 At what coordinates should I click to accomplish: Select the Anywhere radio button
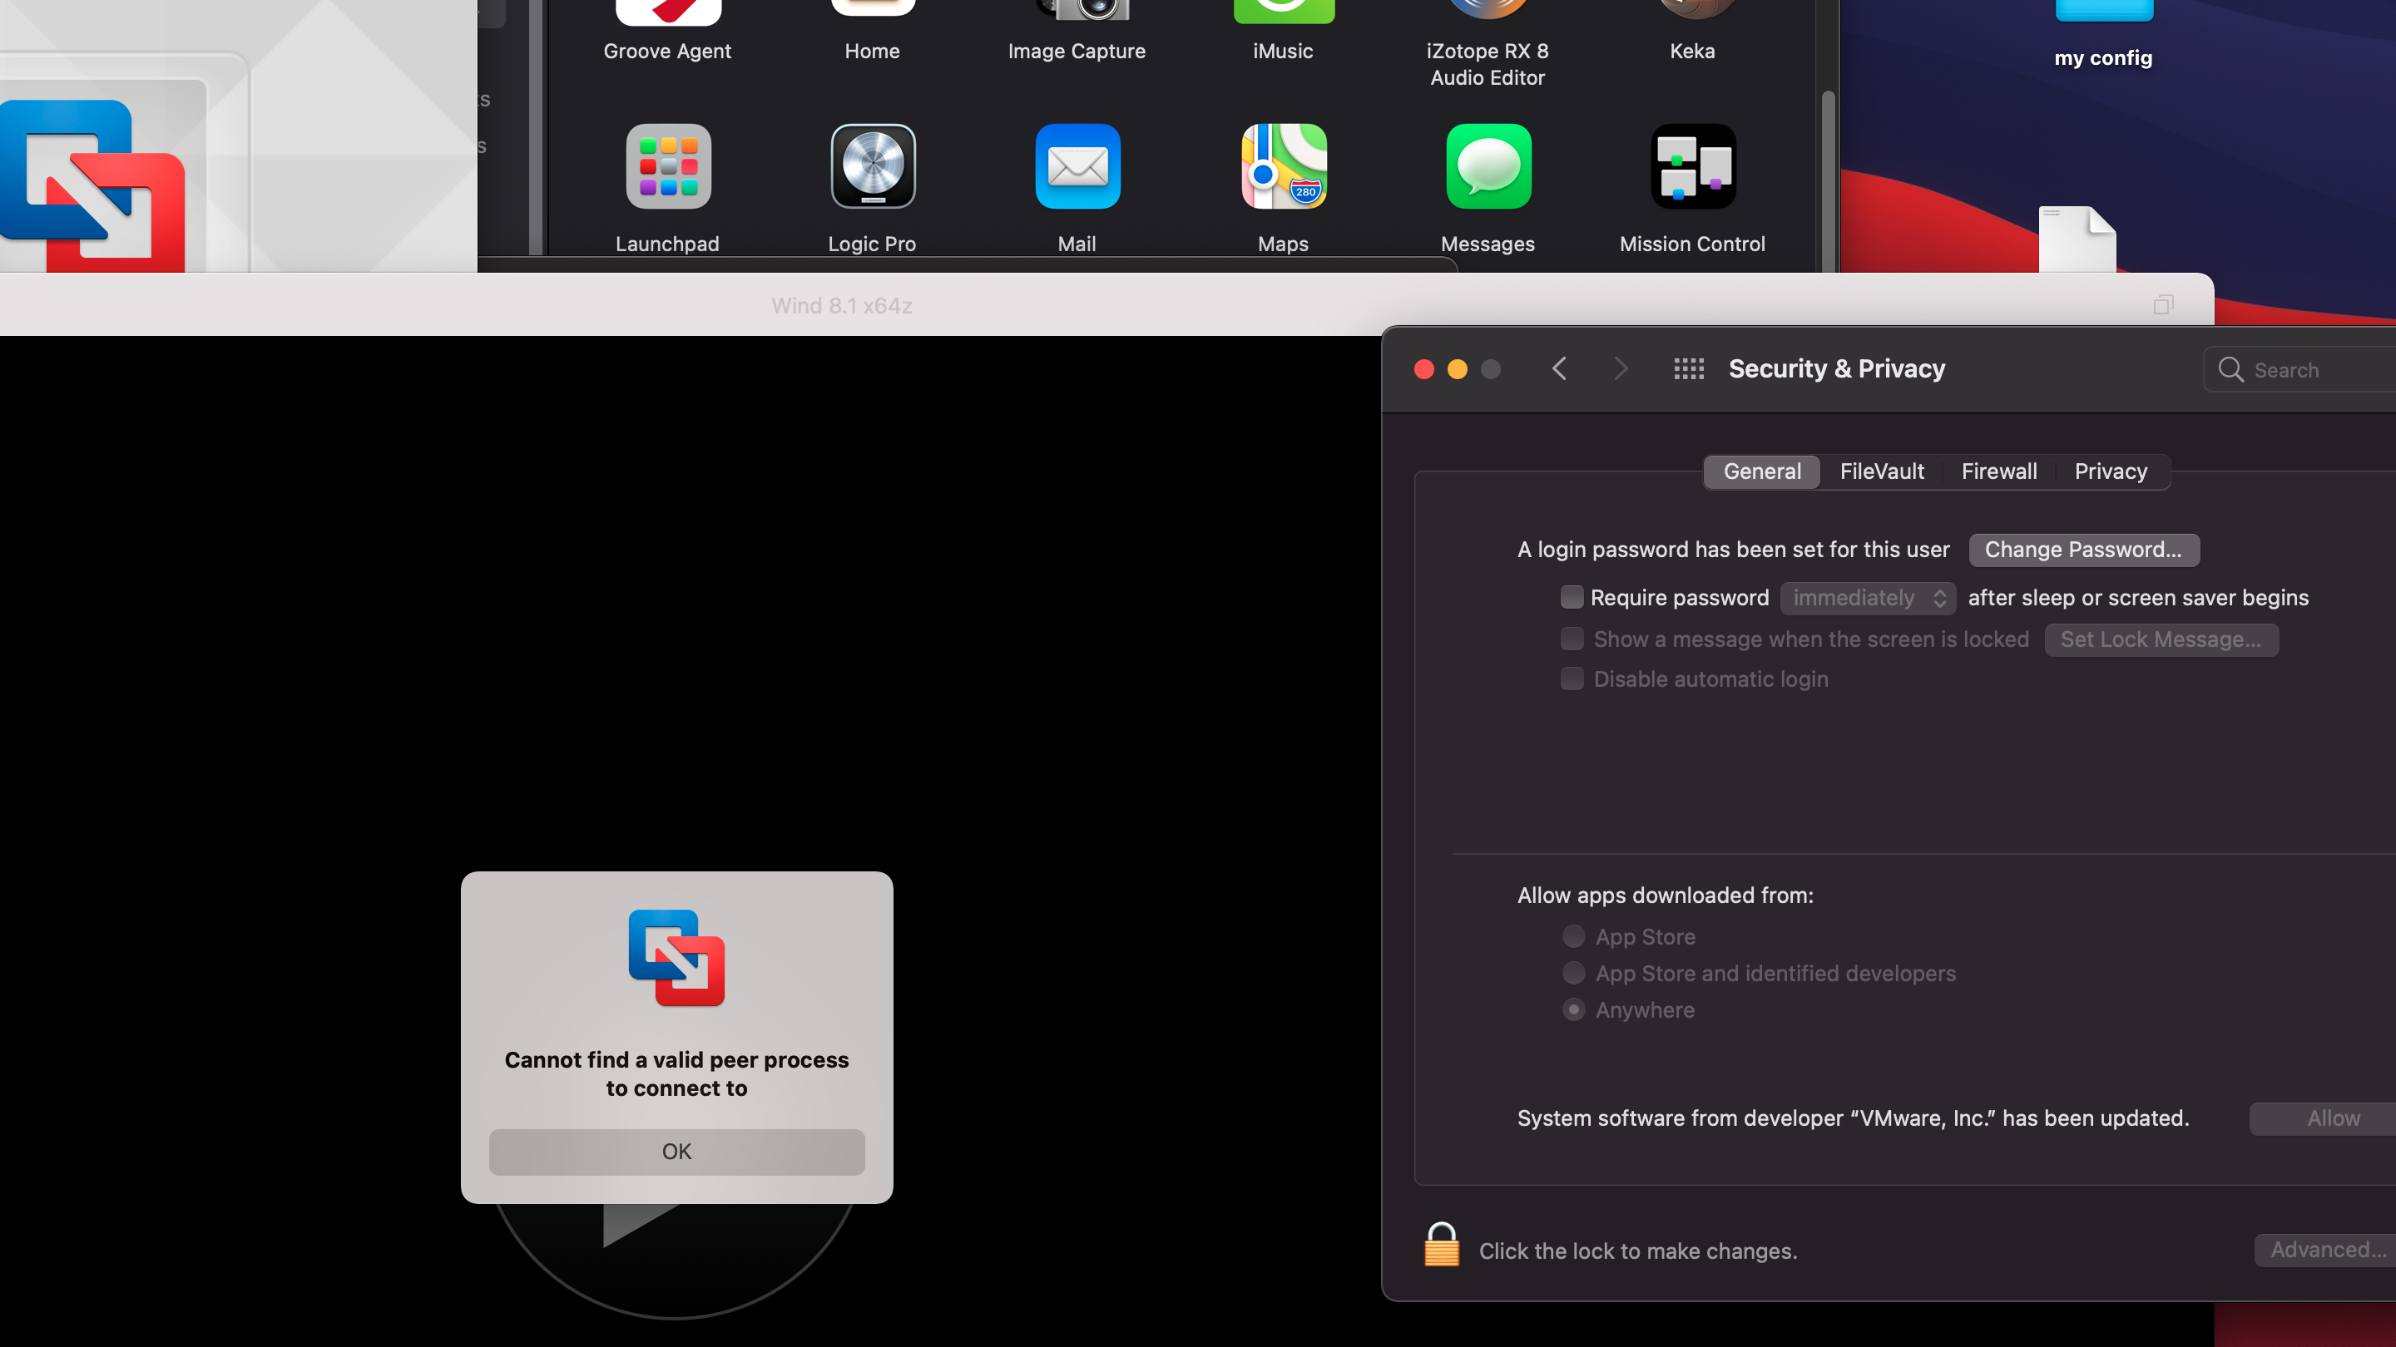(x=1574, y=1009)
